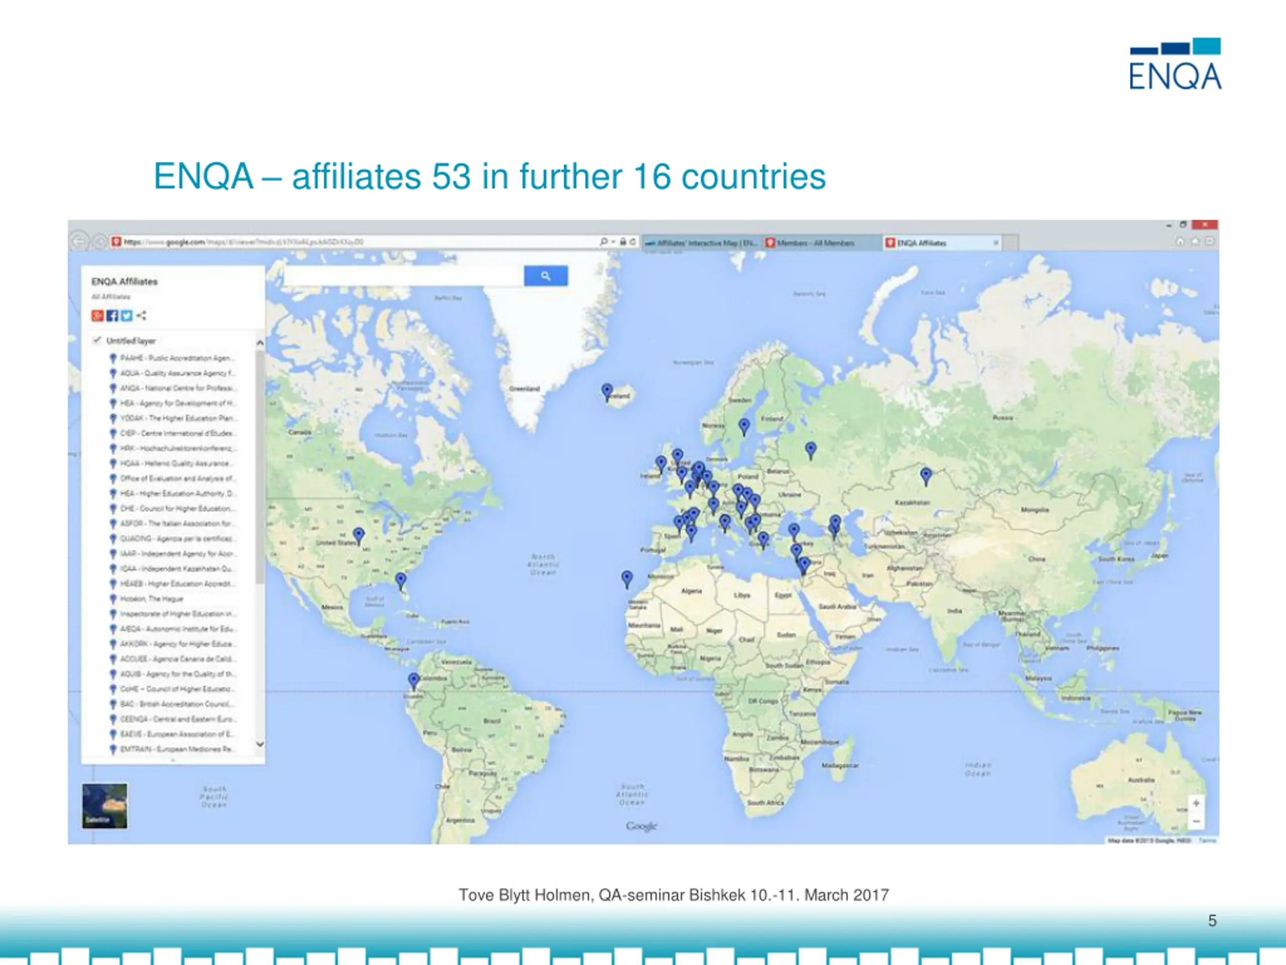Click the map search text field
Viewport: 1286px width, 965px height.
(x=403, y=276)
